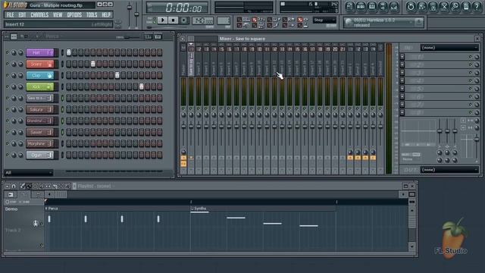Open the piano roll from the toolbar

pos(372,7)
